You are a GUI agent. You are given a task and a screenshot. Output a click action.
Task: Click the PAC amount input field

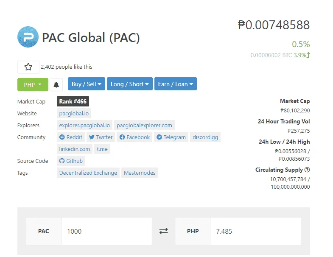(107, 231)
